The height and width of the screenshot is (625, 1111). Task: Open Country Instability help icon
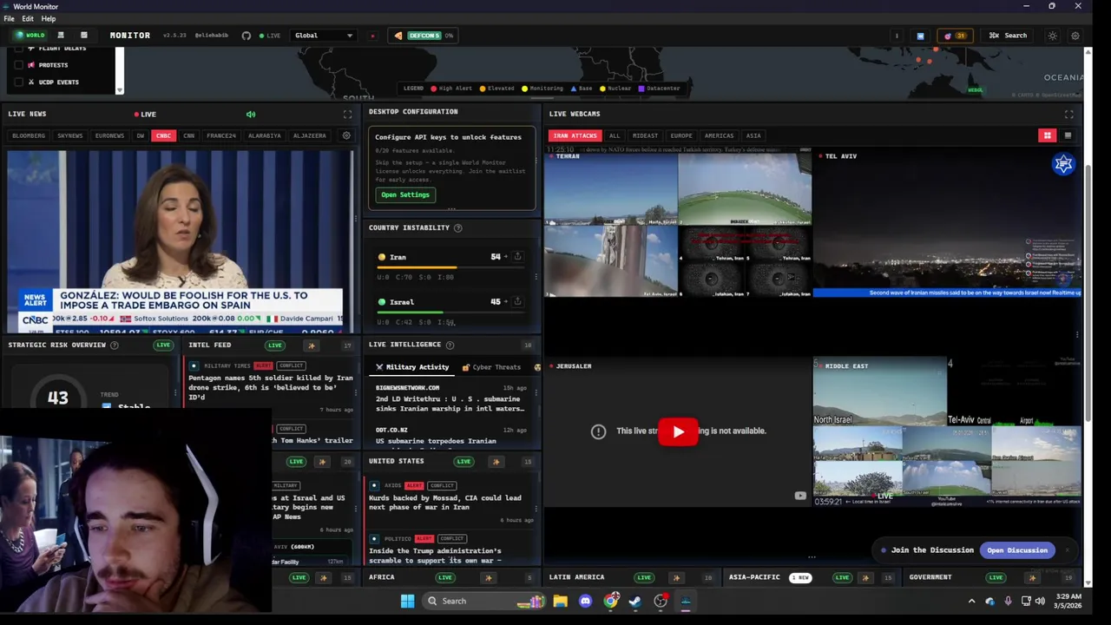click(x=457, y=227)
